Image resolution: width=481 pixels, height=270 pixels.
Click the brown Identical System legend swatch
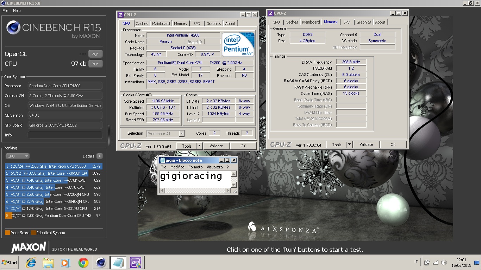pyautogui.click(x=33, y=233)
